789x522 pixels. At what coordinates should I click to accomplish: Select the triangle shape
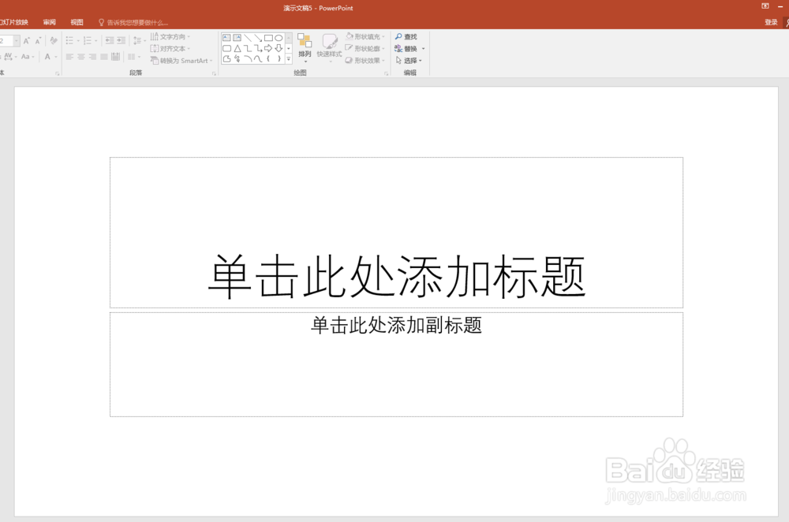[237, 48]
